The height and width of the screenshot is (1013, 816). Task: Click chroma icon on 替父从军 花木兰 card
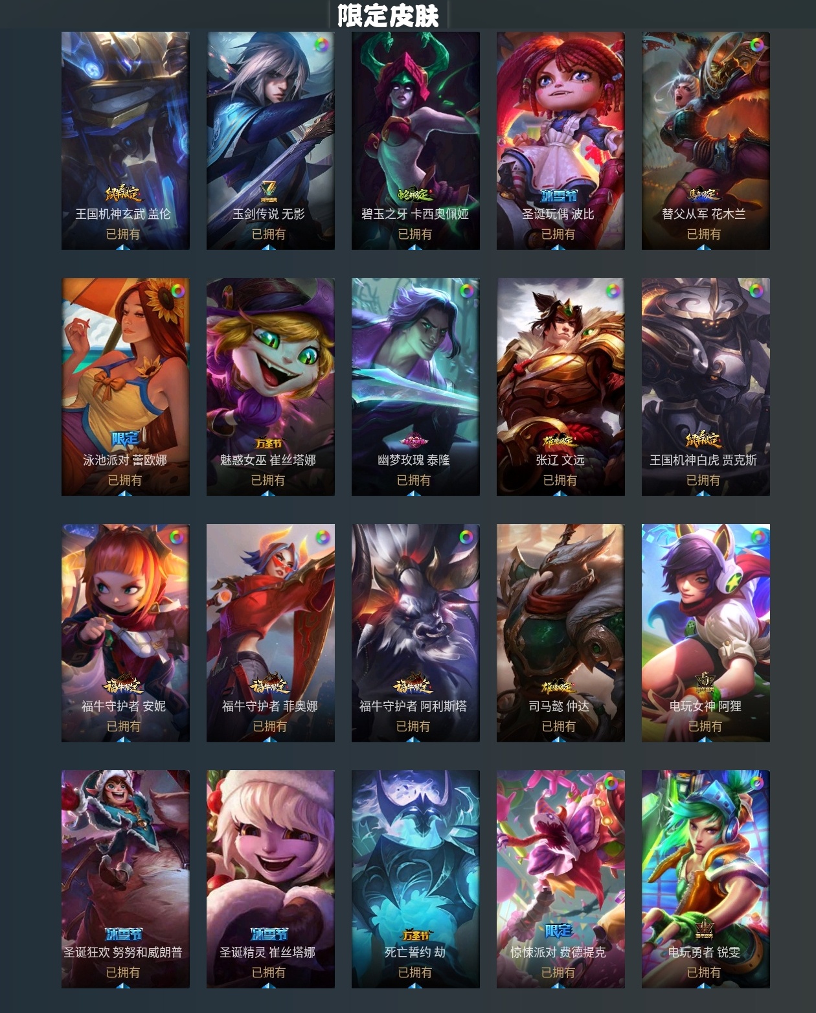tap(756, 45)
